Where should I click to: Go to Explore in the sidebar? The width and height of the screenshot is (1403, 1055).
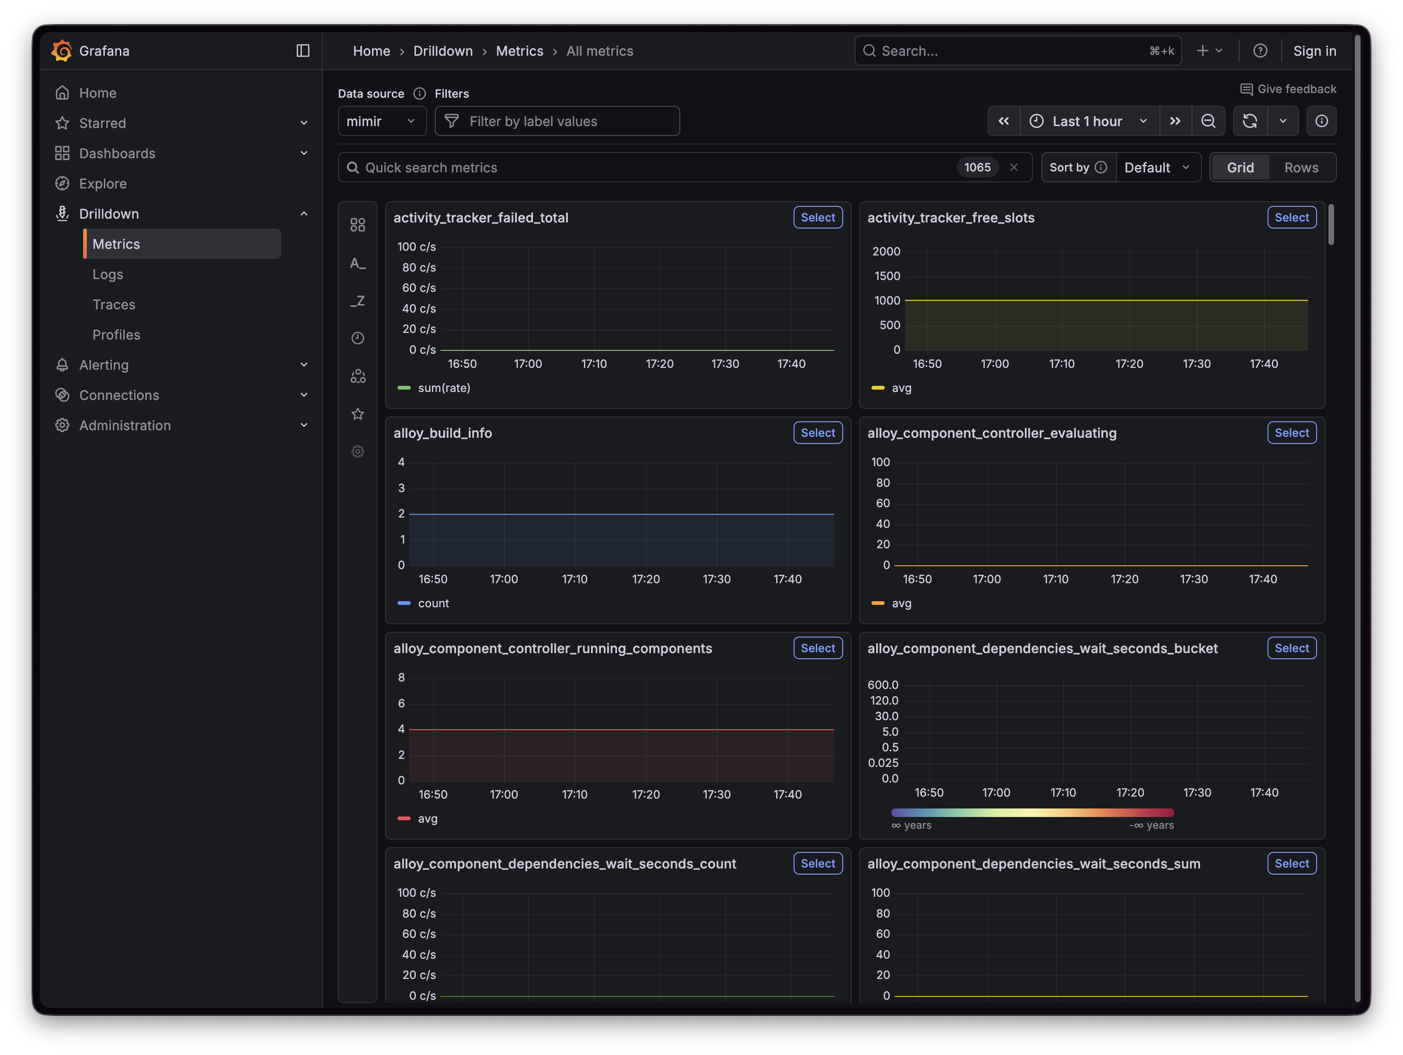point(103,183)
